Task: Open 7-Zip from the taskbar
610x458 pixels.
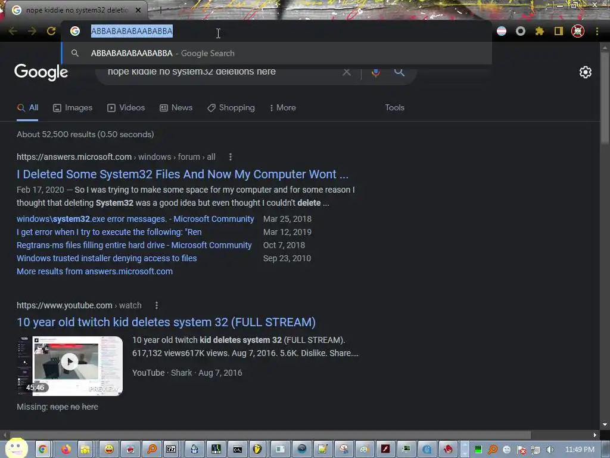Action: pyautogui.click(x=171, y=450)
